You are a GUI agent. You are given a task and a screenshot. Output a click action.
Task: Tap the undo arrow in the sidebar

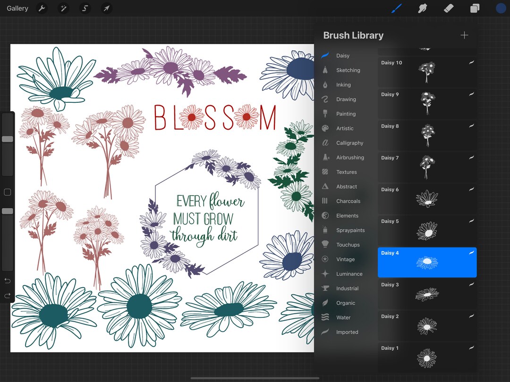(x=7, y=281)
